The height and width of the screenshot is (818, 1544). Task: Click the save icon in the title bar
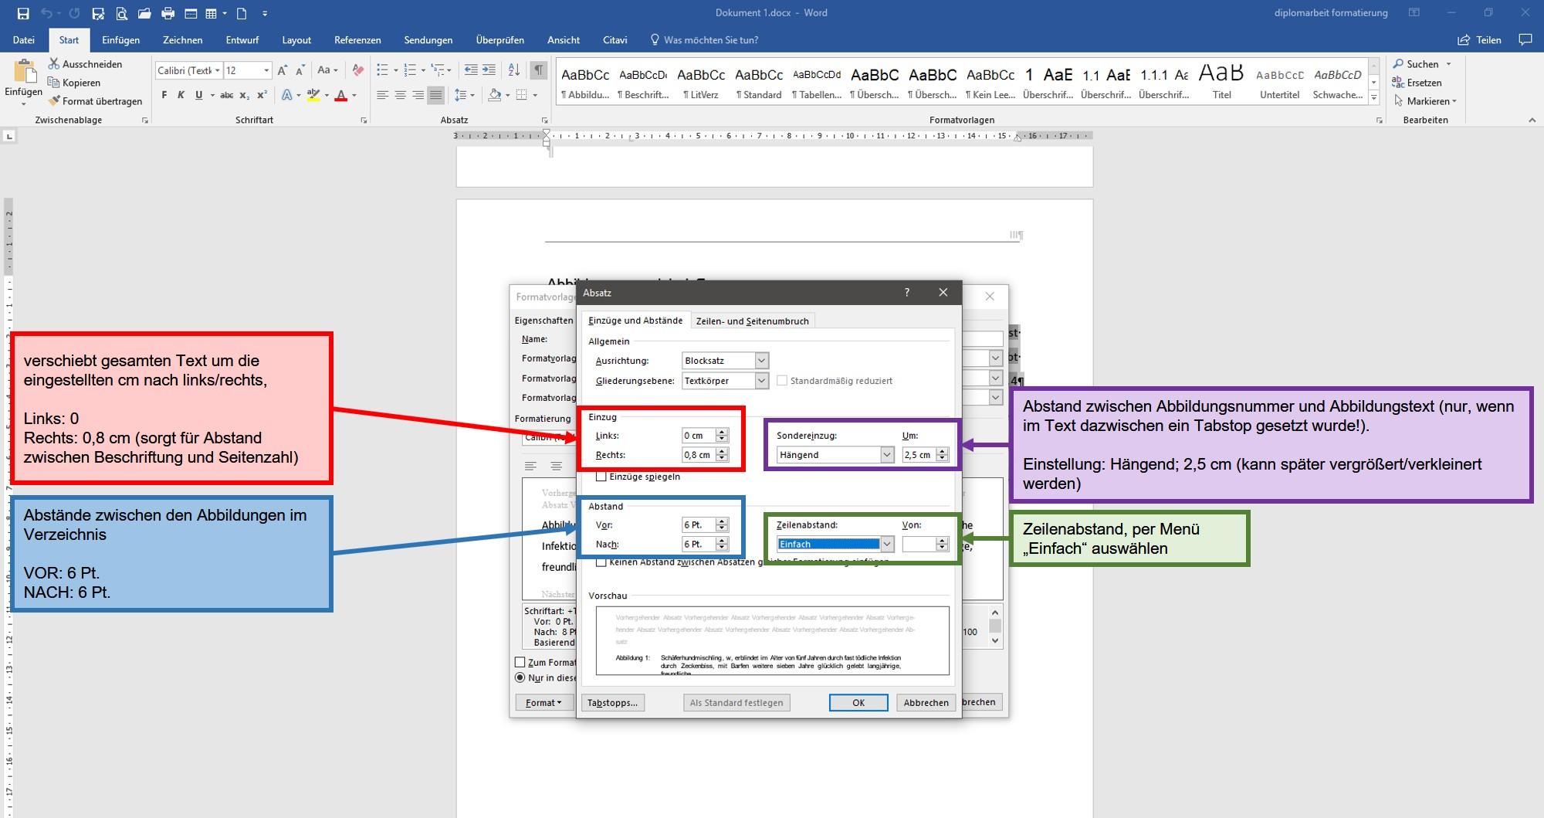tap(22, 13)
